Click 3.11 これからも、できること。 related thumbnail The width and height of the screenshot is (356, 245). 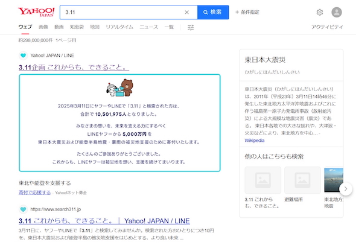262,180
